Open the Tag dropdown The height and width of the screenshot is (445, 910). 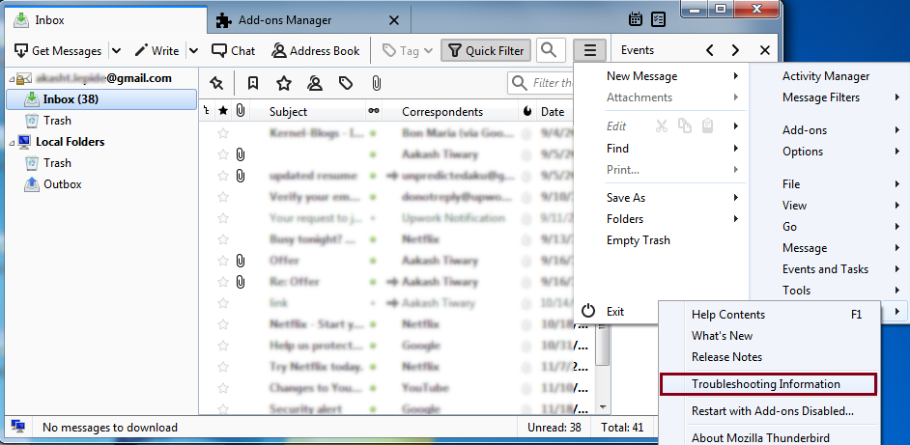tap(408, 50)
